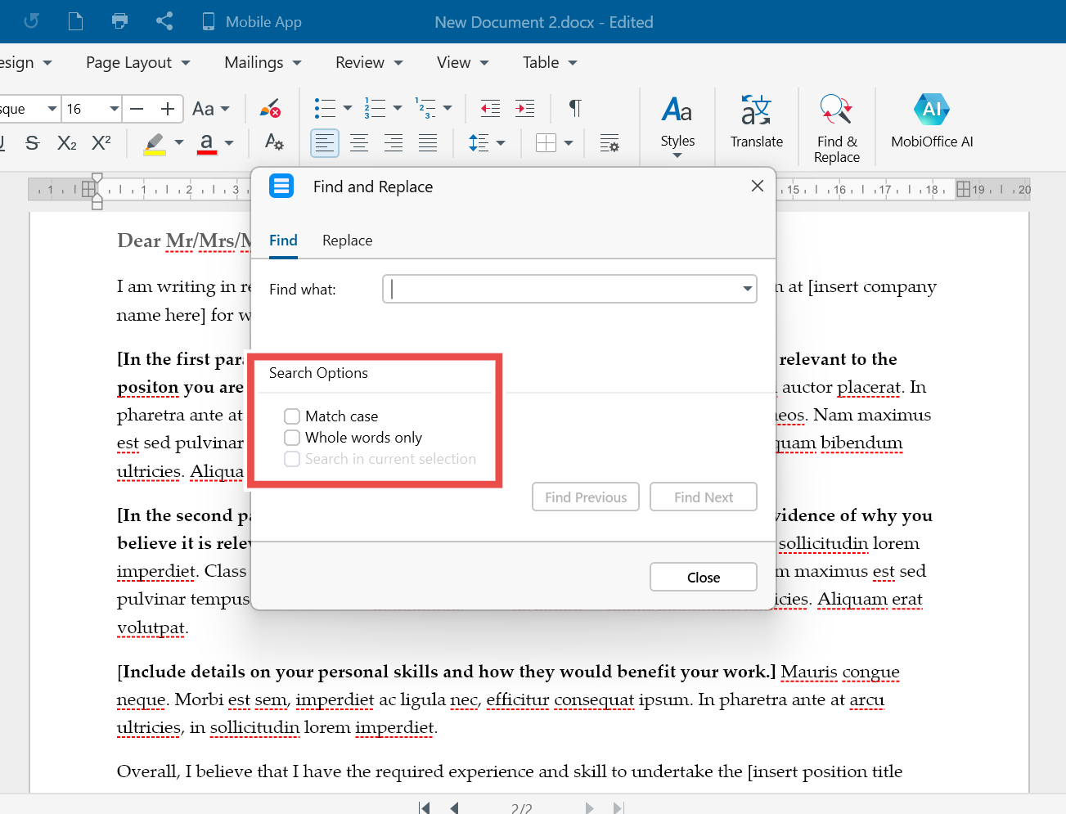Expand the Find what history dropdown
Image resolution: width=1066 pixels, height=814 pixels.
coord(747,289)
